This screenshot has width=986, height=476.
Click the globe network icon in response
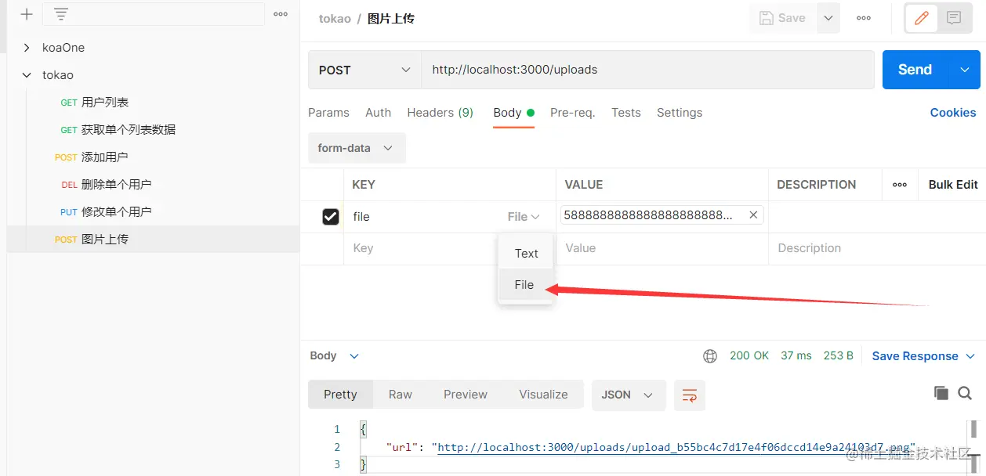(710, 356)
